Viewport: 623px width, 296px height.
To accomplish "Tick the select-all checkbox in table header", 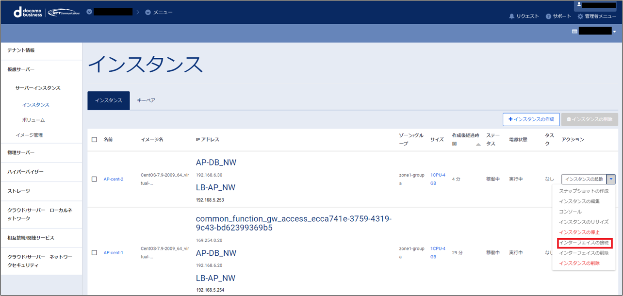I will (x=95, y=140).
